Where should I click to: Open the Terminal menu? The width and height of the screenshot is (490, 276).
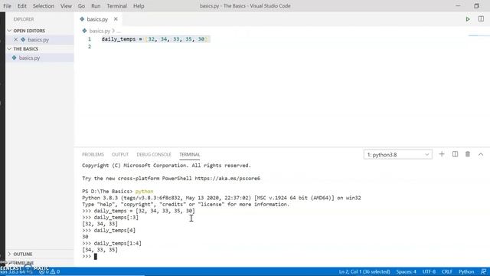117,6
